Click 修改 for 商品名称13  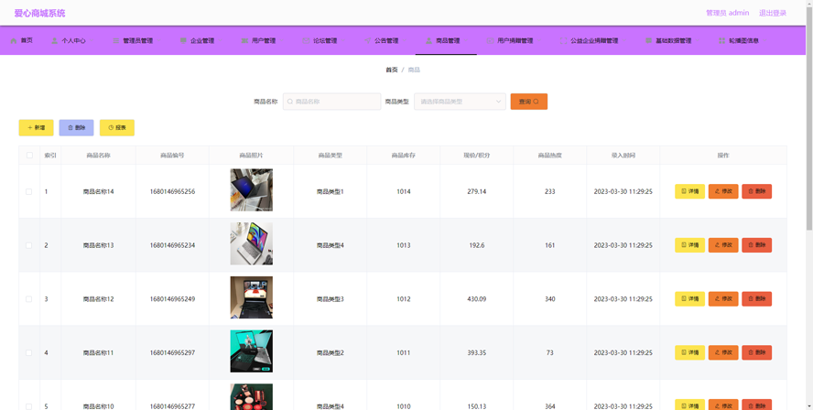[723, 245]
